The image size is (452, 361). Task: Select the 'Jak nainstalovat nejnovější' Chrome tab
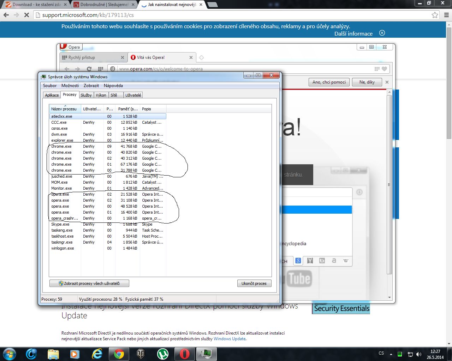172,5
